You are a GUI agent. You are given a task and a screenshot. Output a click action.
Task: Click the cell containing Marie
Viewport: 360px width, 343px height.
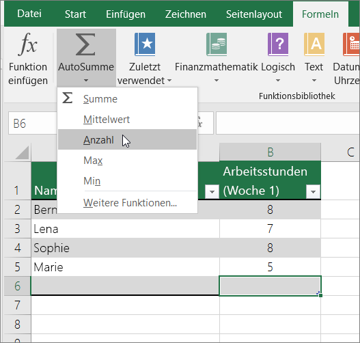click(126, 266)
